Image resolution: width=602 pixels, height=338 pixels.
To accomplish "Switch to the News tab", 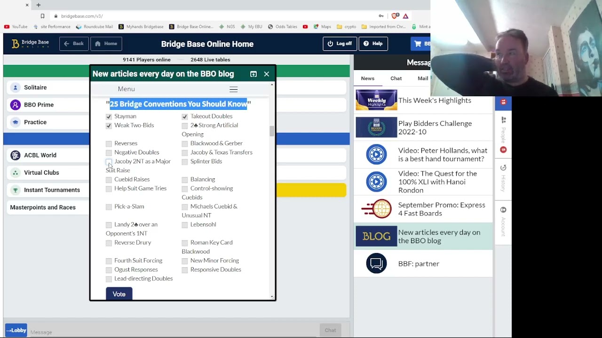I will point(368,78).
